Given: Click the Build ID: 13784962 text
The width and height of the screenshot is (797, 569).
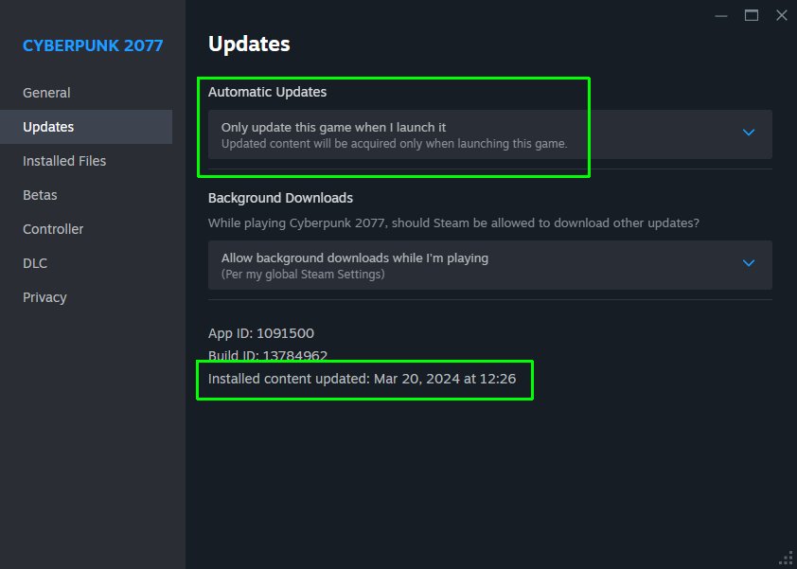Looking at the screenshot, I should click(x=267, y=355).
